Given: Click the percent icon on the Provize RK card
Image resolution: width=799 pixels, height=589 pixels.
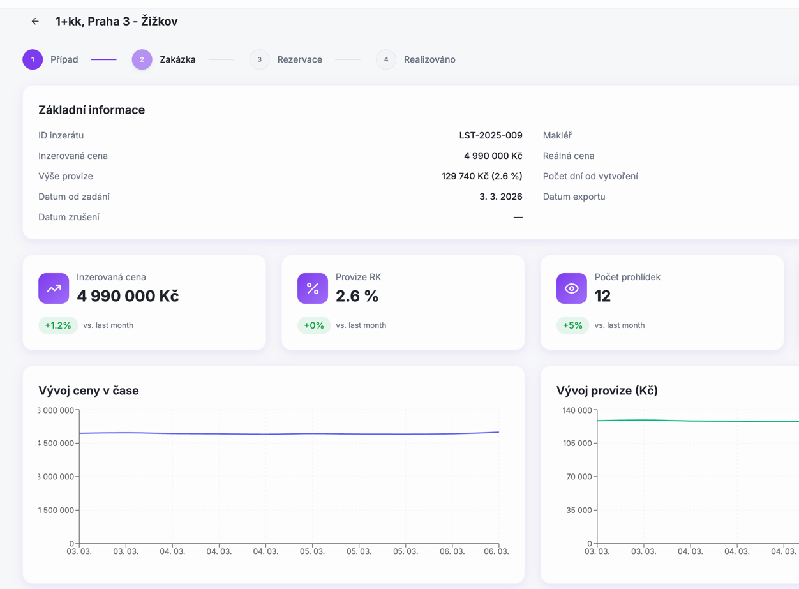Looking at the screenshot, I should [x=312, y=288].
